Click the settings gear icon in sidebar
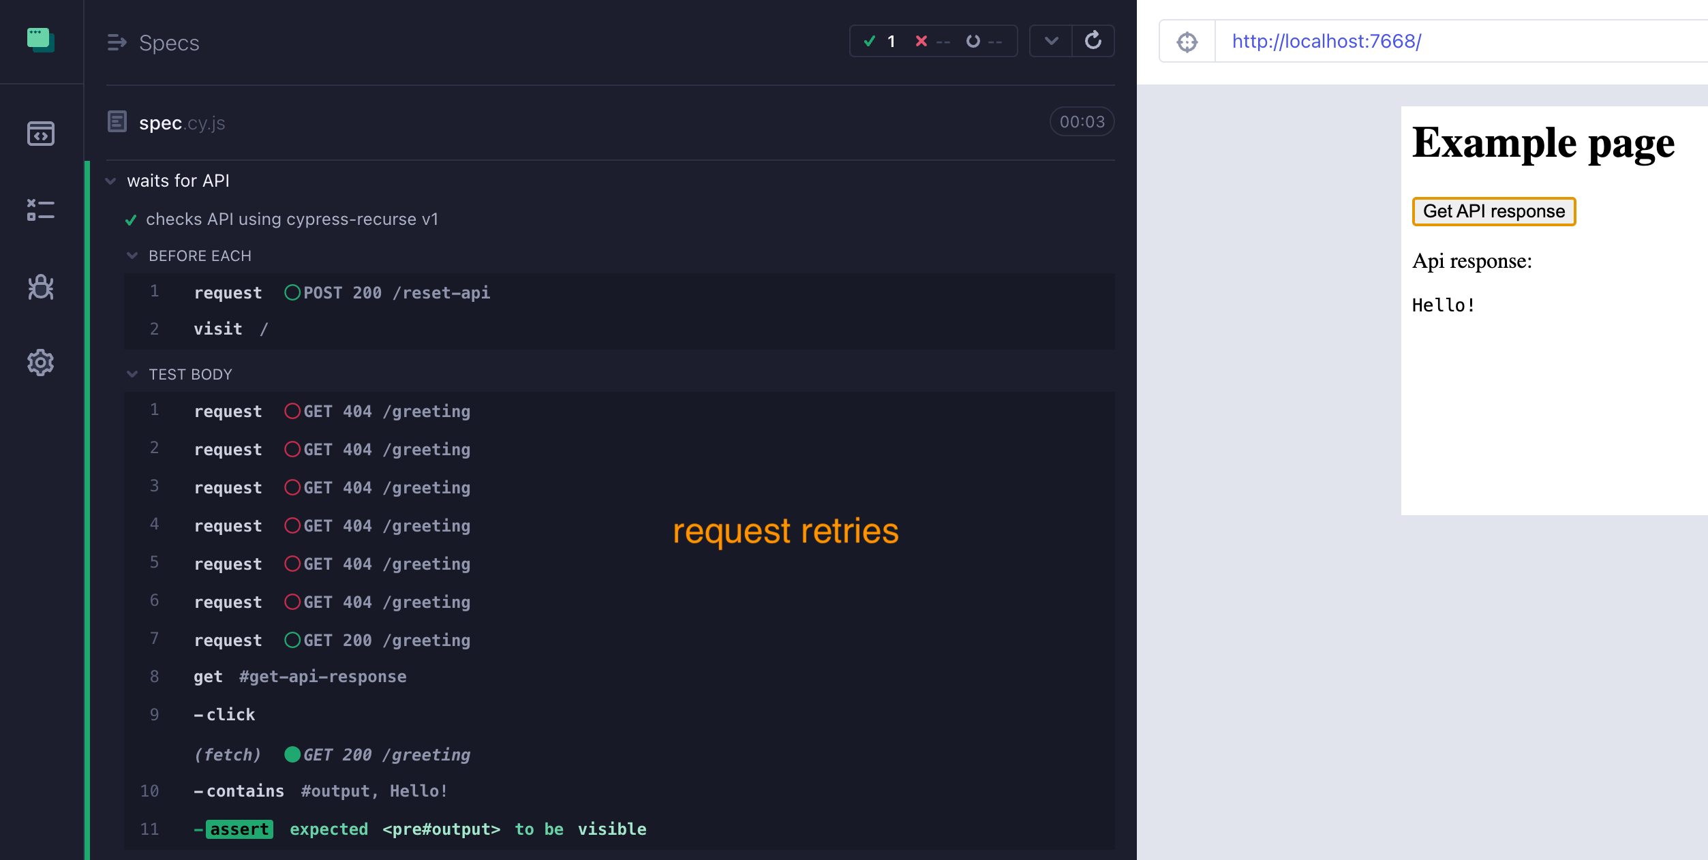This screenshot has height=860, width=1708. pyautogui.click(x=42, y=363)
